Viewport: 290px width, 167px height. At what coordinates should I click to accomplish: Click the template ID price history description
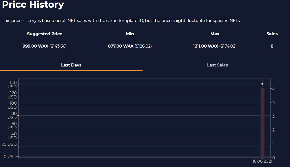tap(121, 20)
